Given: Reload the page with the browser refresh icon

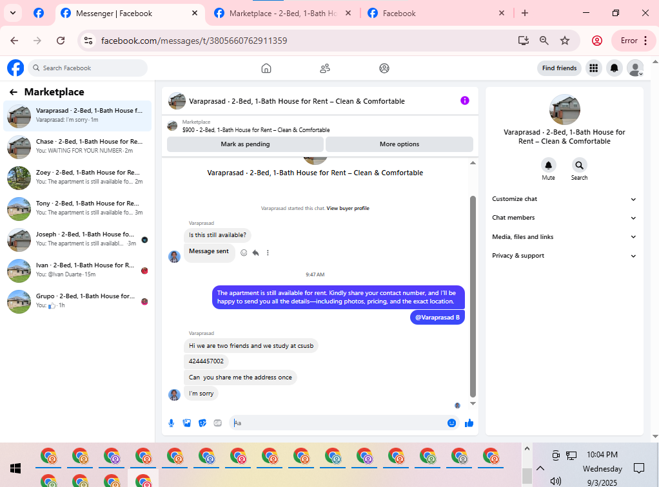Looking at the screenshot, I should pyautogui.click(x=61, y=41).
